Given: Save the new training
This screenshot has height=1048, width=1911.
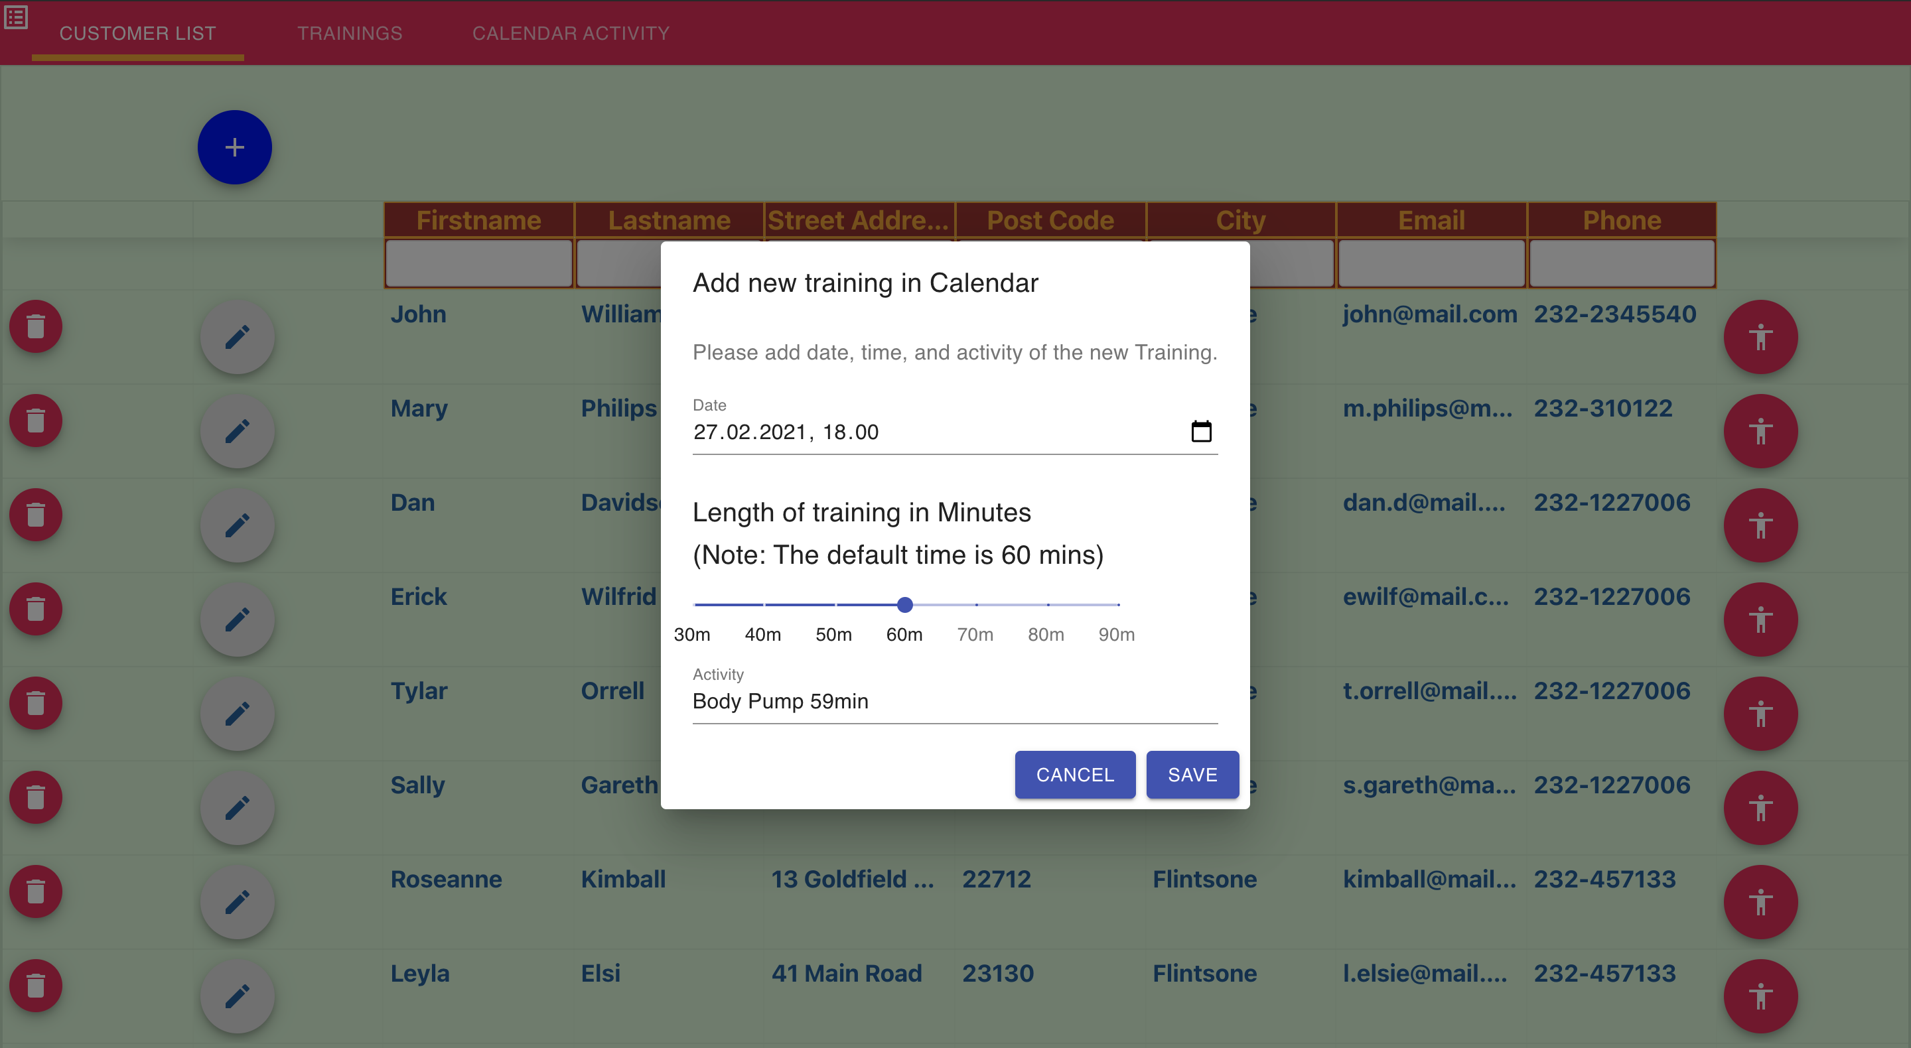Looking at the screenshot, I should point(1192,774).
